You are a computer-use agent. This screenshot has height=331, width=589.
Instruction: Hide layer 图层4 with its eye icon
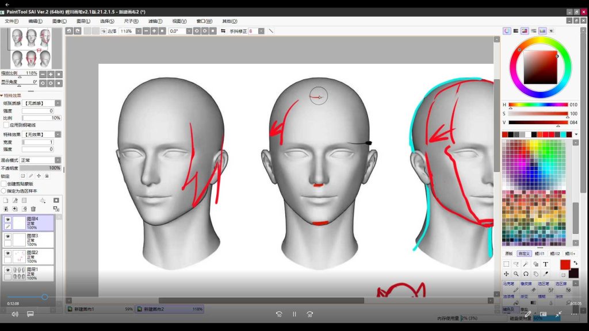pos(7,220)
